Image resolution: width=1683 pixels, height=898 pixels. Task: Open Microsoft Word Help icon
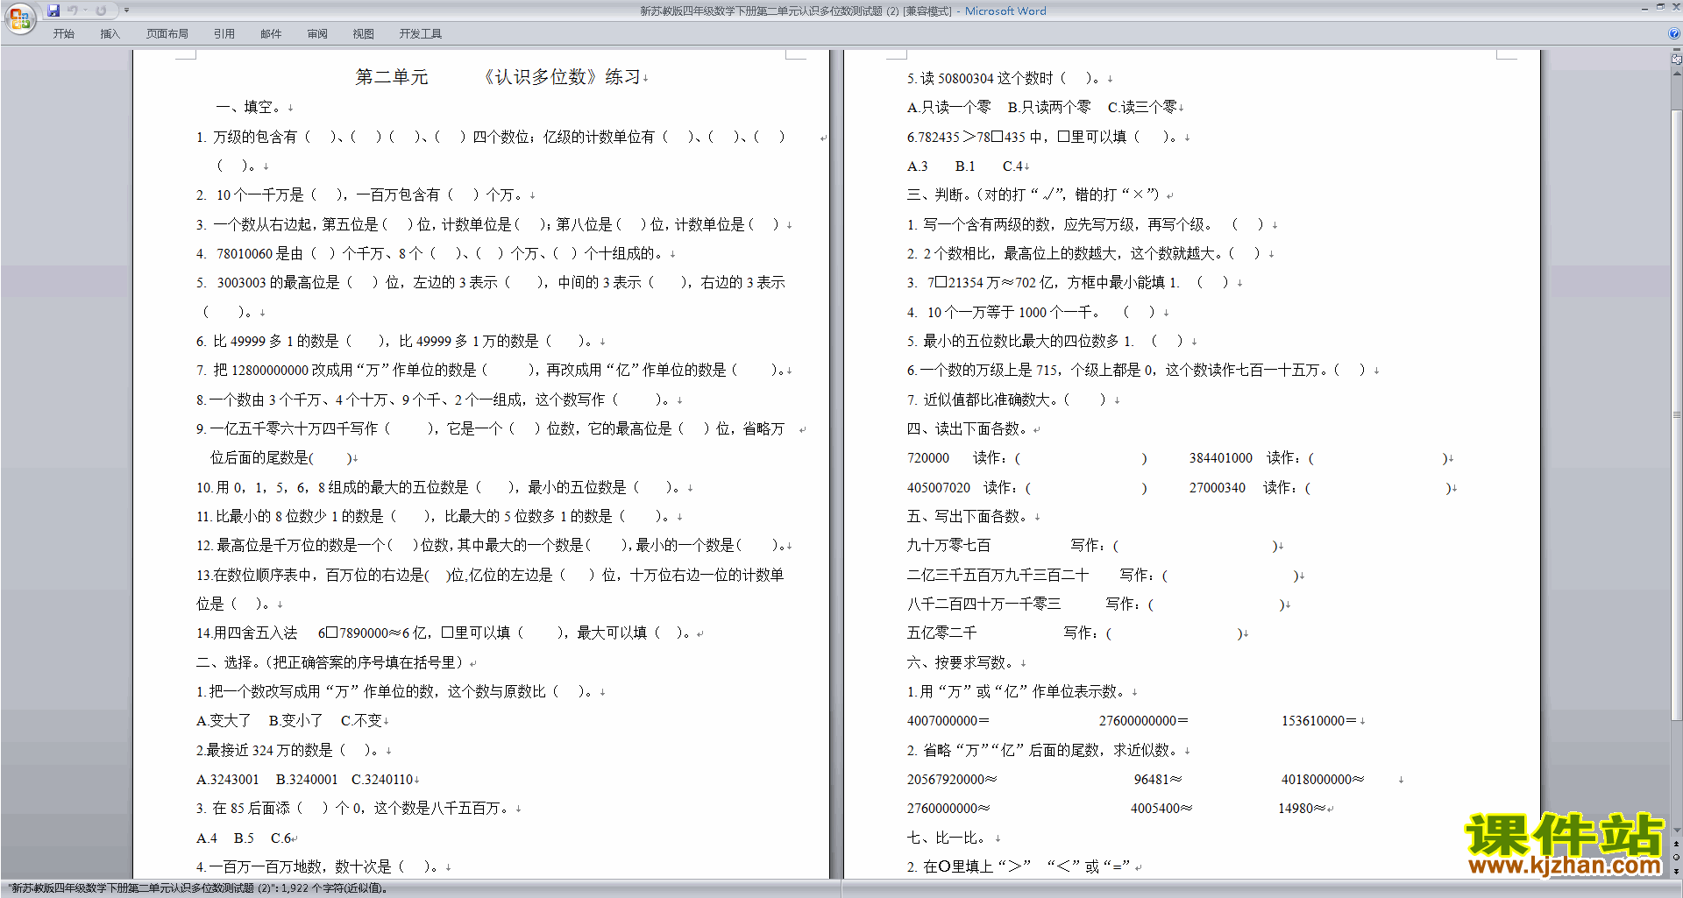tap(1674, 33)
